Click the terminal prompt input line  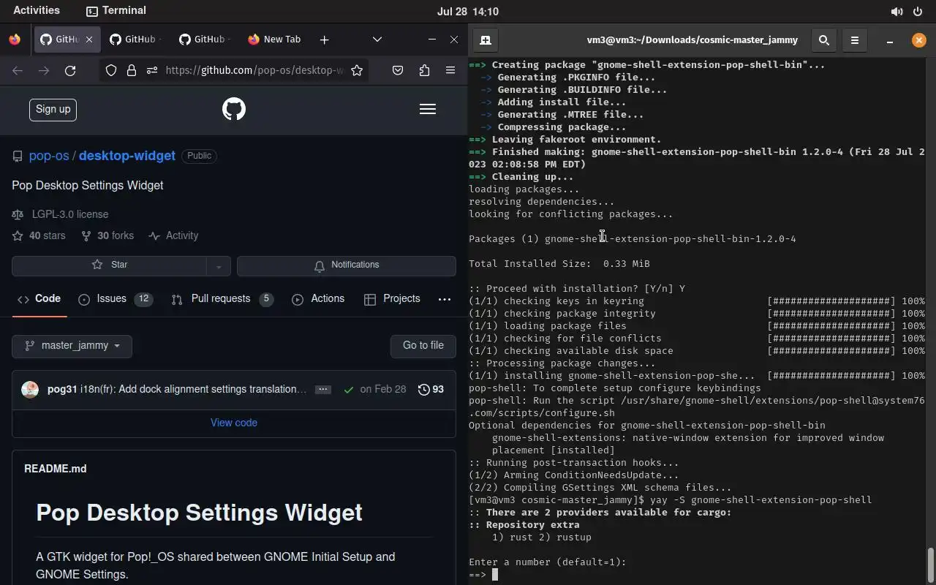pyautogui.click(x=698, y=575)
